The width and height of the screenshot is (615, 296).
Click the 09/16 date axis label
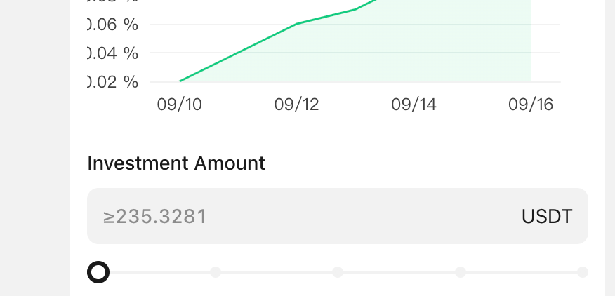(531, 105)
